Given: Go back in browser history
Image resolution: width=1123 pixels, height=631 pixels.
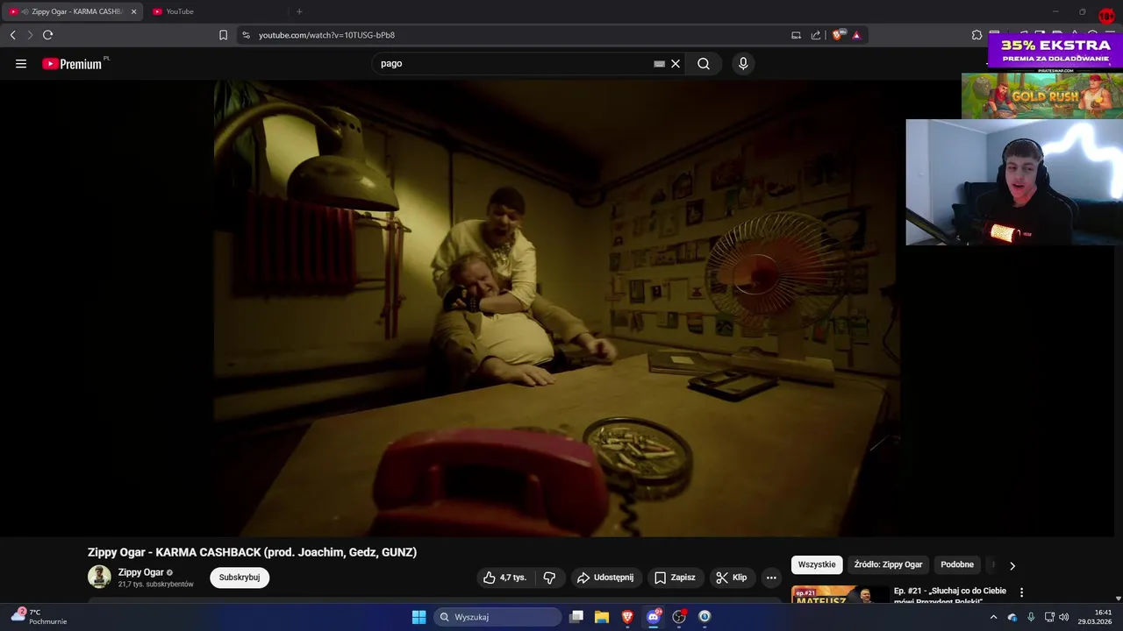Looking at the screenshot, I should (13, 35).
